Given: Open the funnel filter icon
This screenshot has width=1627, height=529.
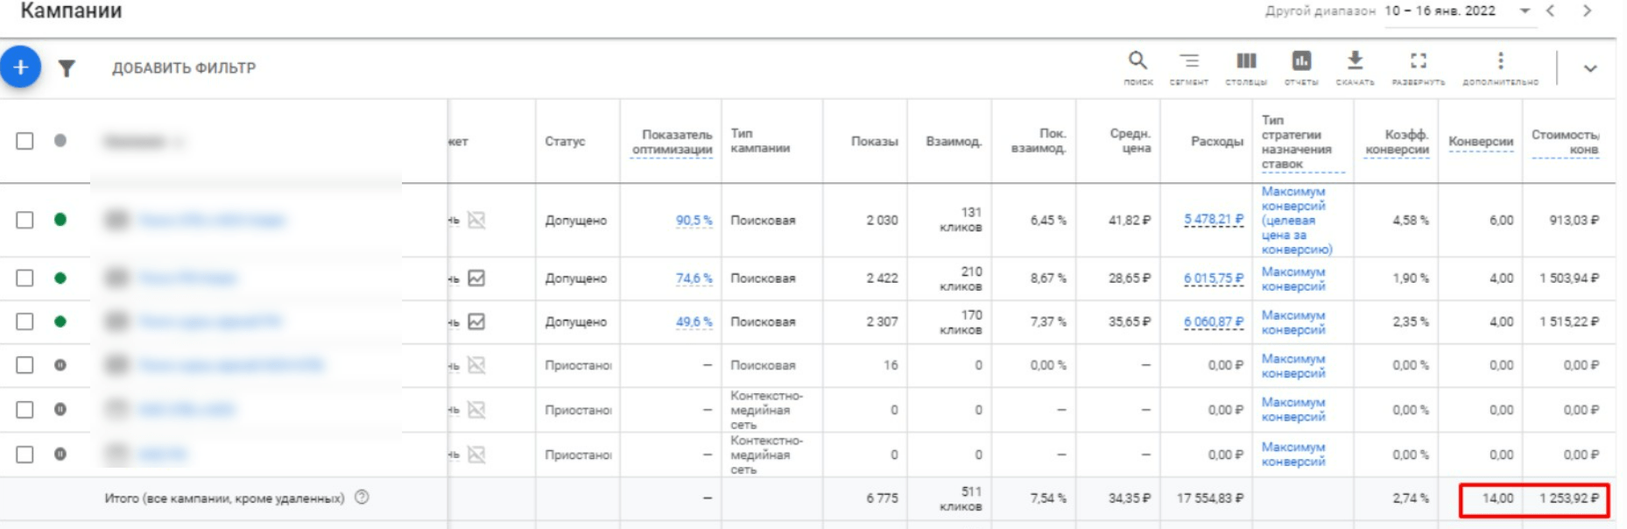Looking at the screenshot, I should [x=67, y=68].
